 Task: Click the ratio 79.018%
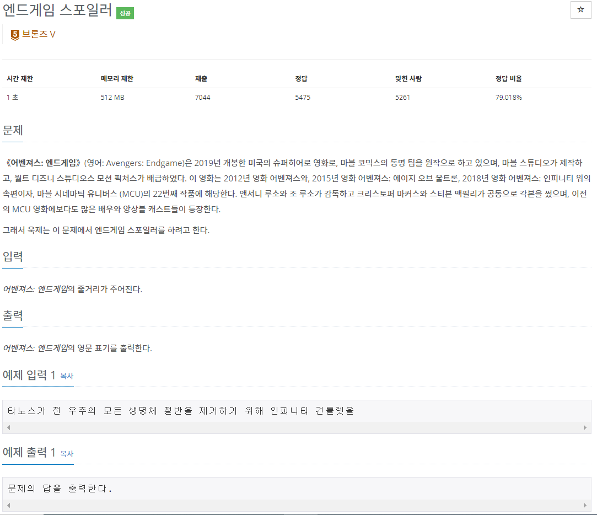[508, 97]
